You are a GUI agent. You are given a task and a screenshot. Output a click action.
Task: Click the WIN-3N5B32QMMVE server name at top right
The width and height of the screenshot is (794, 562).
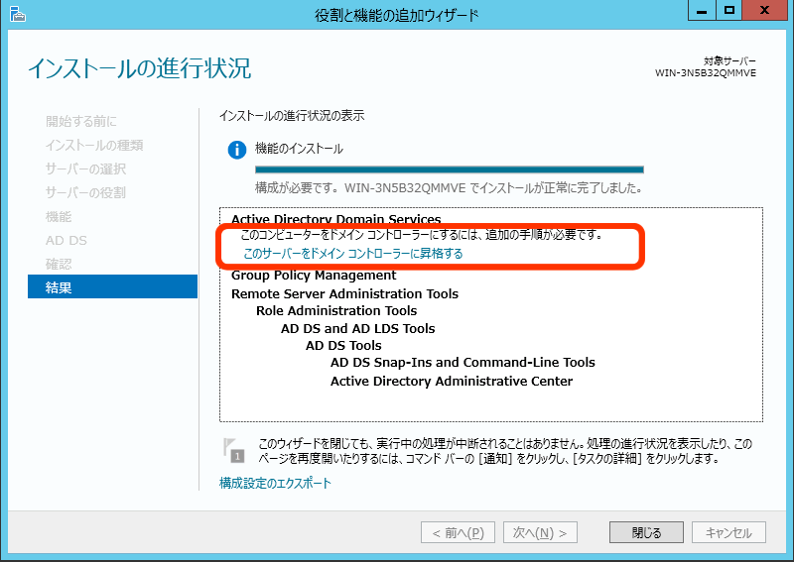[706, 73]
